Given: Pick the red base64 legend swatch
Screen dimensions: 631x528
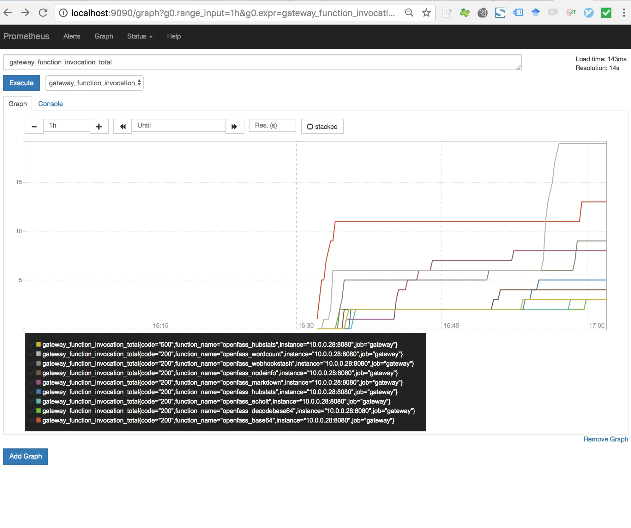Looking at the screenshot, I should 39,420.
